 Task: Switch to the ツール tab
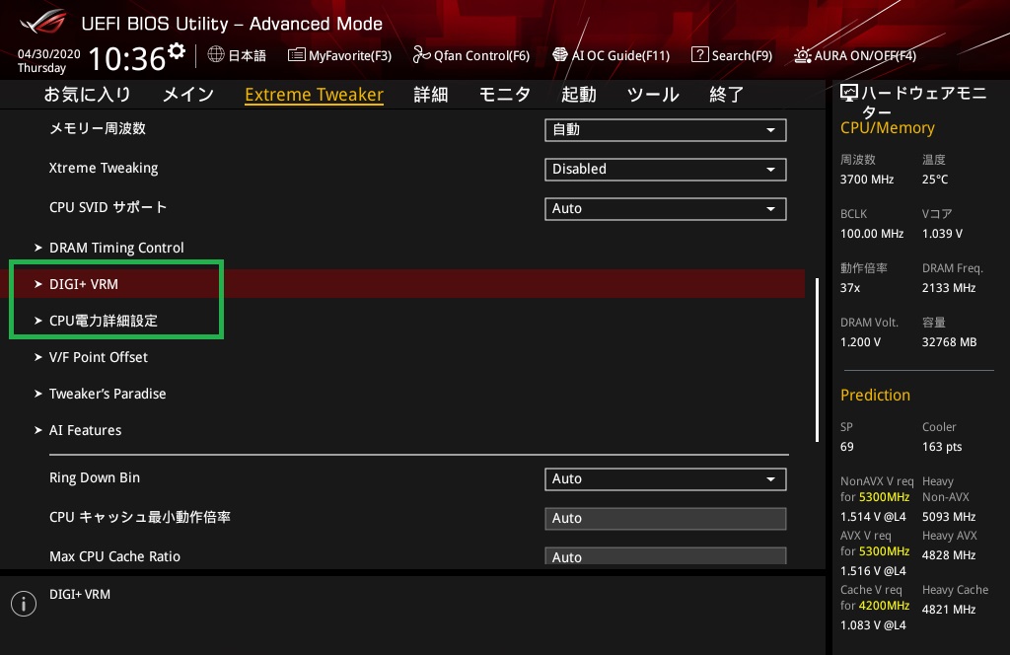[x=653, y=95]
